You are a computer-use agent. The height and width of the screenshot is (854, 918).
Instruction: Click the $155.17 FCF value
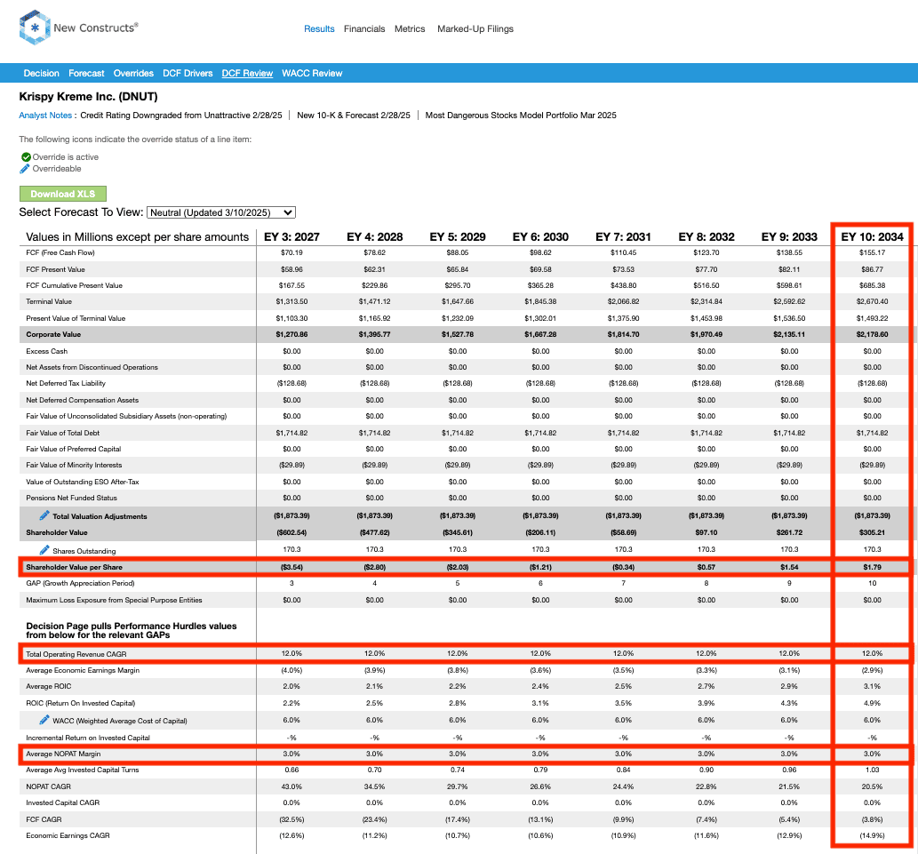tap(872, 252)
